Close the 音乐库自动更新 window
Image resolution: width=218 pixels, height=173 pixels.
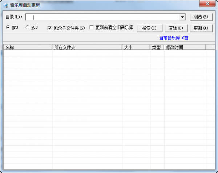(x=207, y=4)
